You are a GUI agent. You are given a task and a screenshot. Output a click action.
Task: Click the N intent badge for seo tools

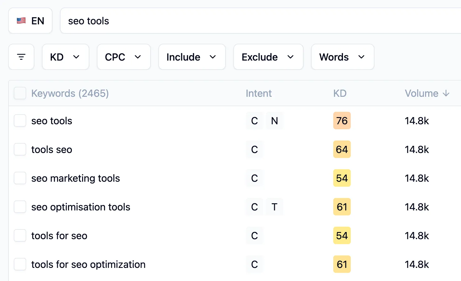point(275,121)
